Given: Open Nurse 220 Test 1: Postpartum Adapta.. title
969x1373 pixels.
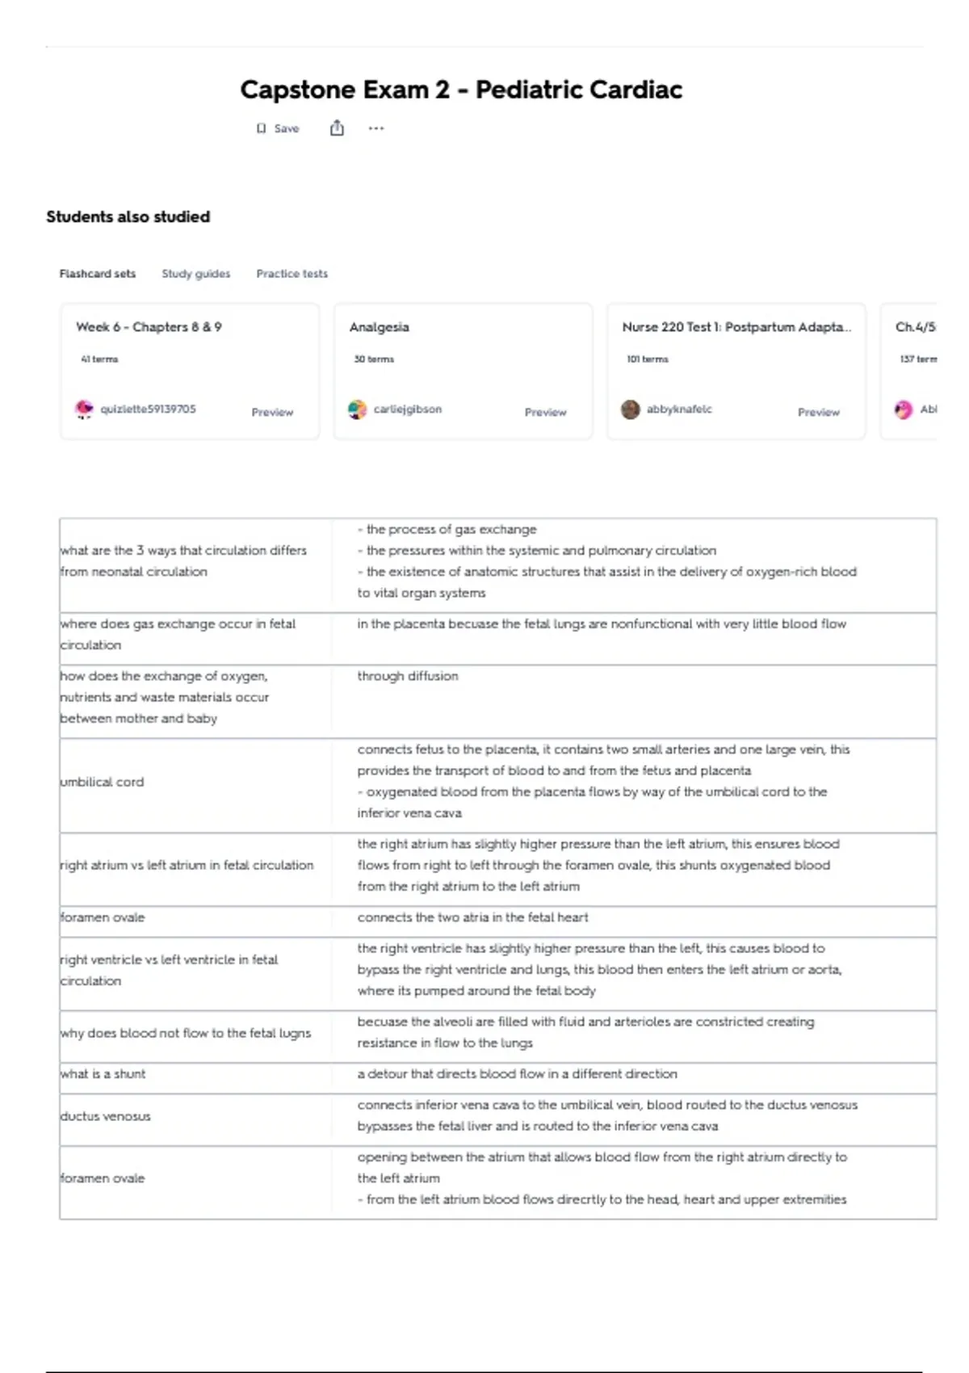Looking at the screenshot, I should (x=736, y=327).
